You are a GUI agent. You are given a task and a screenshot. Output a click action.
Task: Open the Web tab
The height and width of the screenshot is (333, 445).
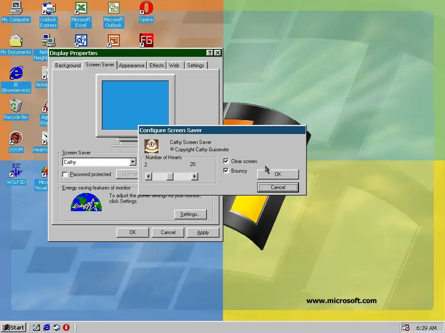tap(174, 65)
